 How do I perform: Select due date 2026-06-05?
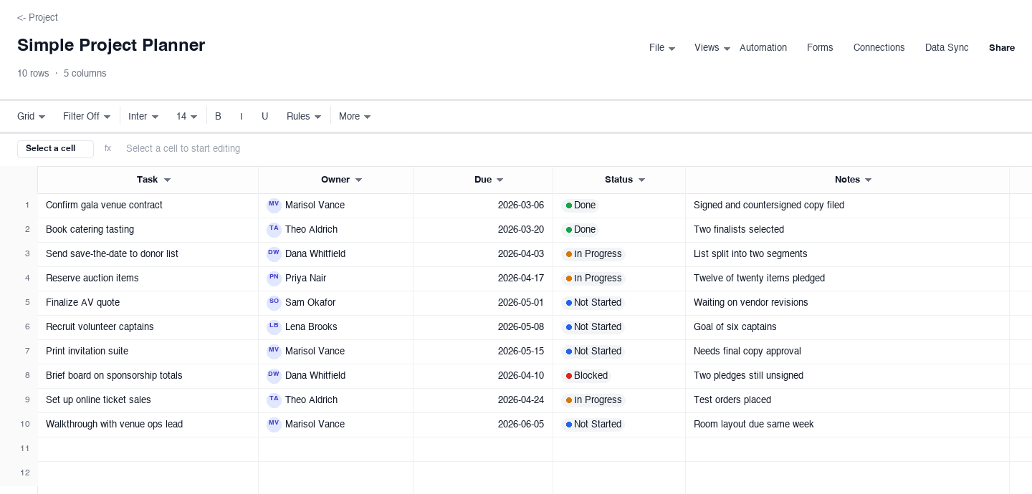click(483, 425)
